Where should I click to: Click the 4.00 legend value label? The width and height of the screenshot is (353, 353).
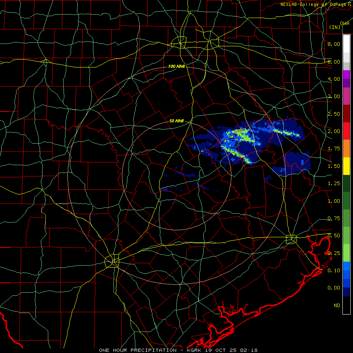(x=334, y=79)
